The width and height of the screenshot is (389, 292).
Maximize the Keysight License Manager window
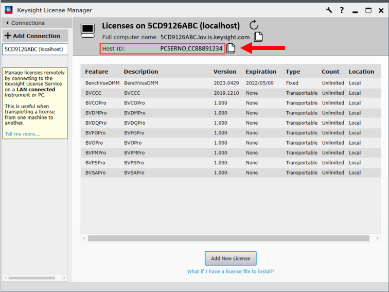click(x=368, y=10)
